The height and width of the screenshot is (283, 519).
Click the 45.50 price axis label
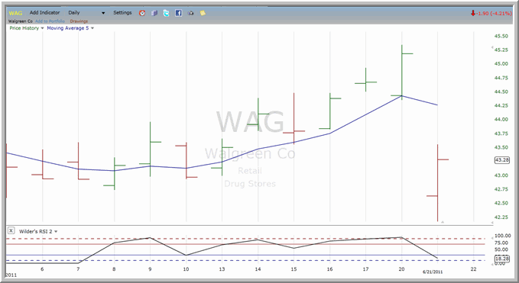[501, 36]
